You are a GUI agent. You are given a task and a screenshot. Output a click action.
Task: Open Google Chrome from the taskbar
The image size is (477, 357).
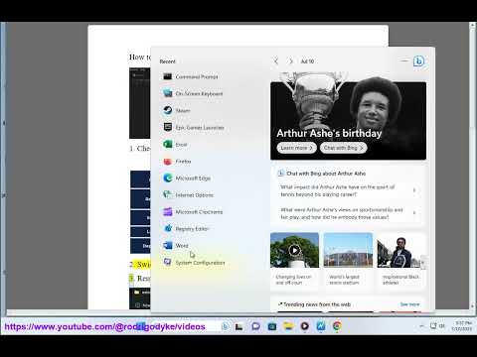337,326
